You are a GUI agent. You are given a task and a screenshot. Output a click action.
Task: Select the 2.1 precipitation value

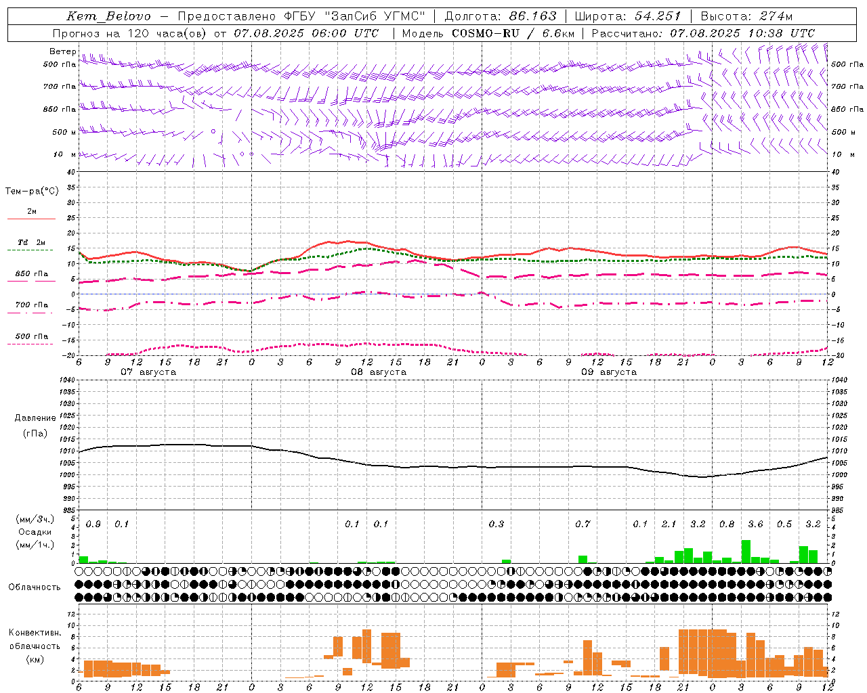pos(669,524)
